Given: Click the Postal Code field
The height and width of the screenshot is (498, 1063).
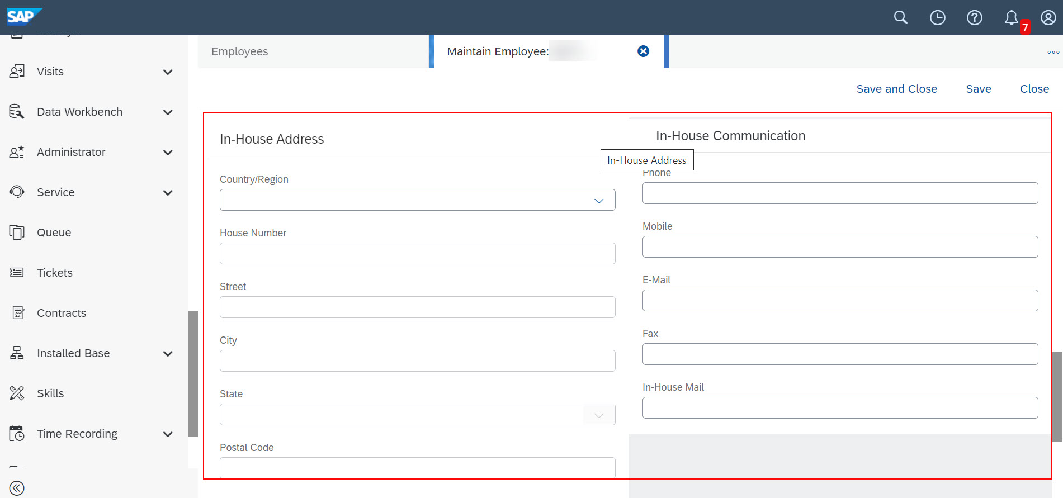Looking at the screenshot, I should pos(418,468).
